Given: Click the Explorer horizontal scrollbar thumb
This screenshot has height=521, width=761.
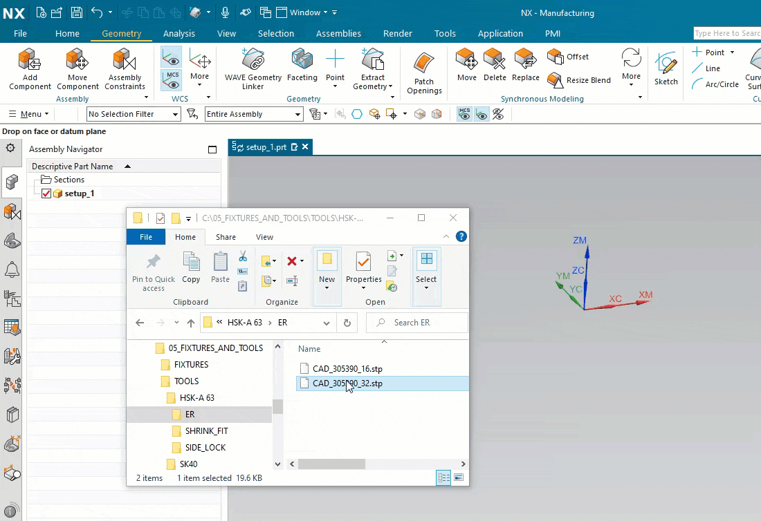Looking at the screenshot, I should (x=331, y=464).
